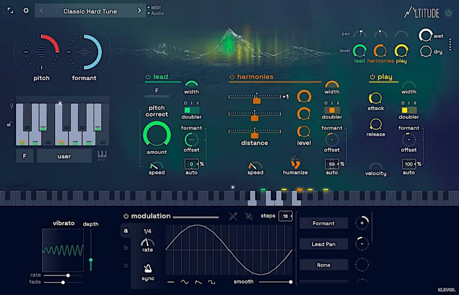Toggle the lead section power

pos(148,77)
